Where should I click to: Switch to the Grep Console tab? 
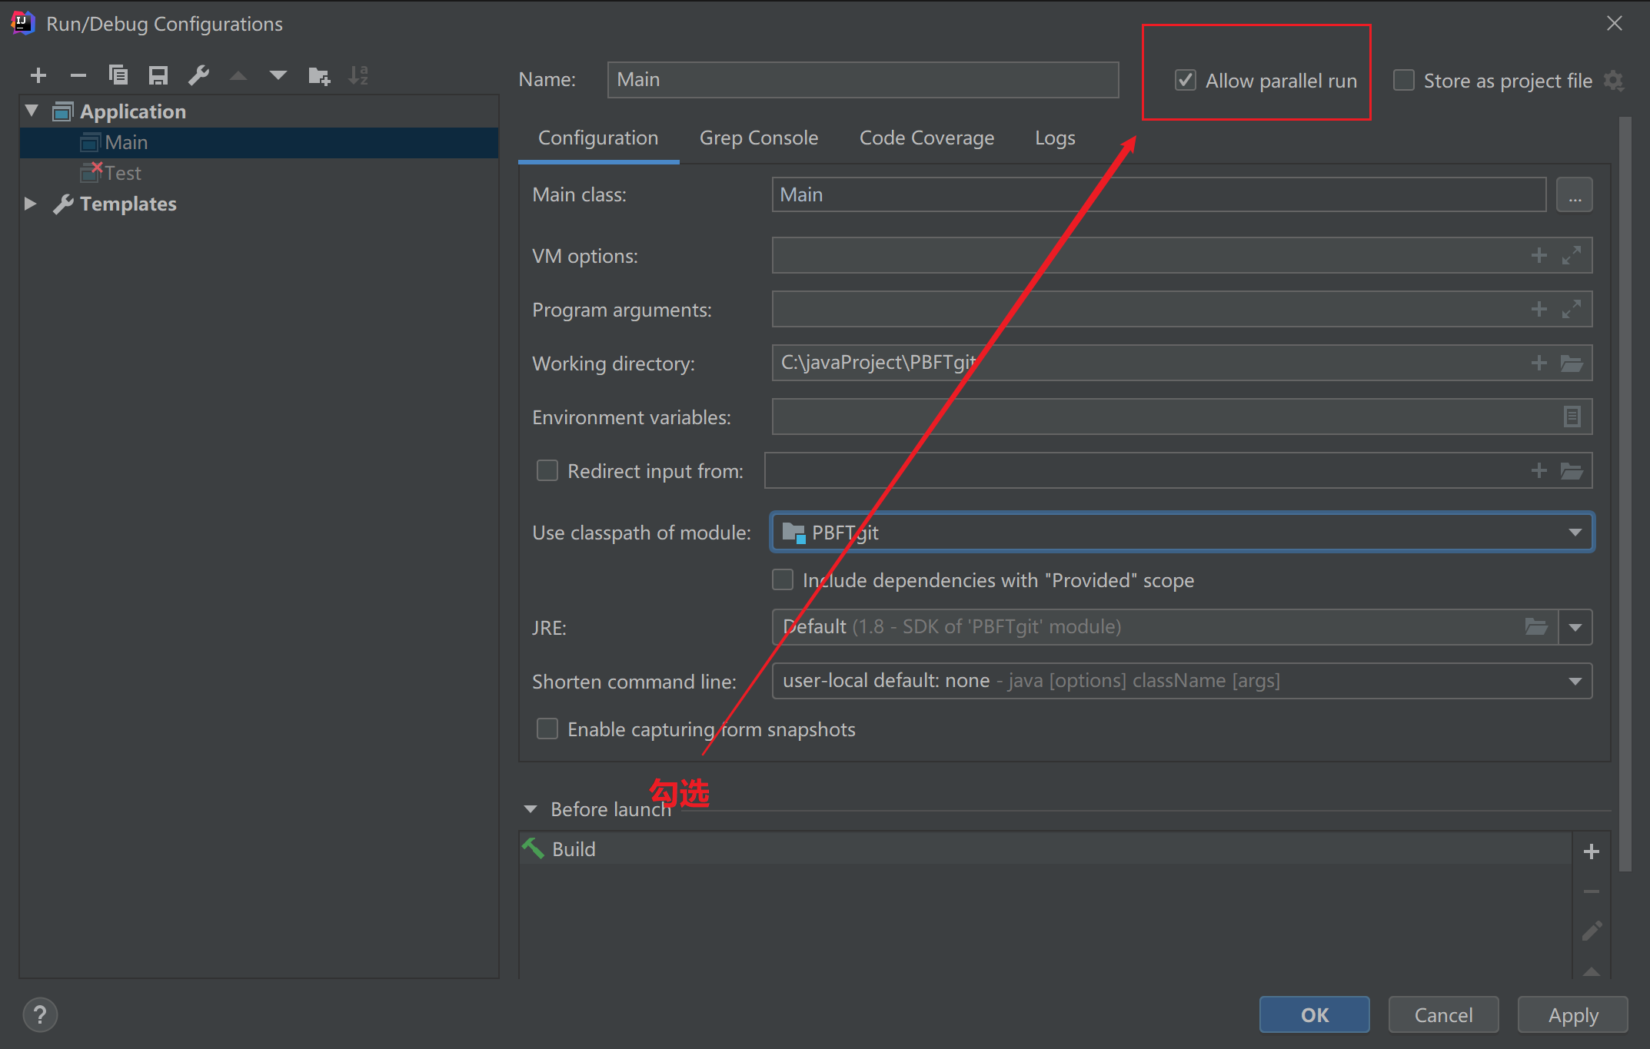[x=758, y=138]
